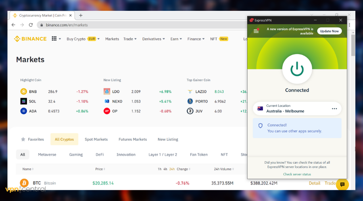Open location options three-dot menu in ExpressVPN
The image size is (363, 201).
pyautogui.click(x=334, y=109)
